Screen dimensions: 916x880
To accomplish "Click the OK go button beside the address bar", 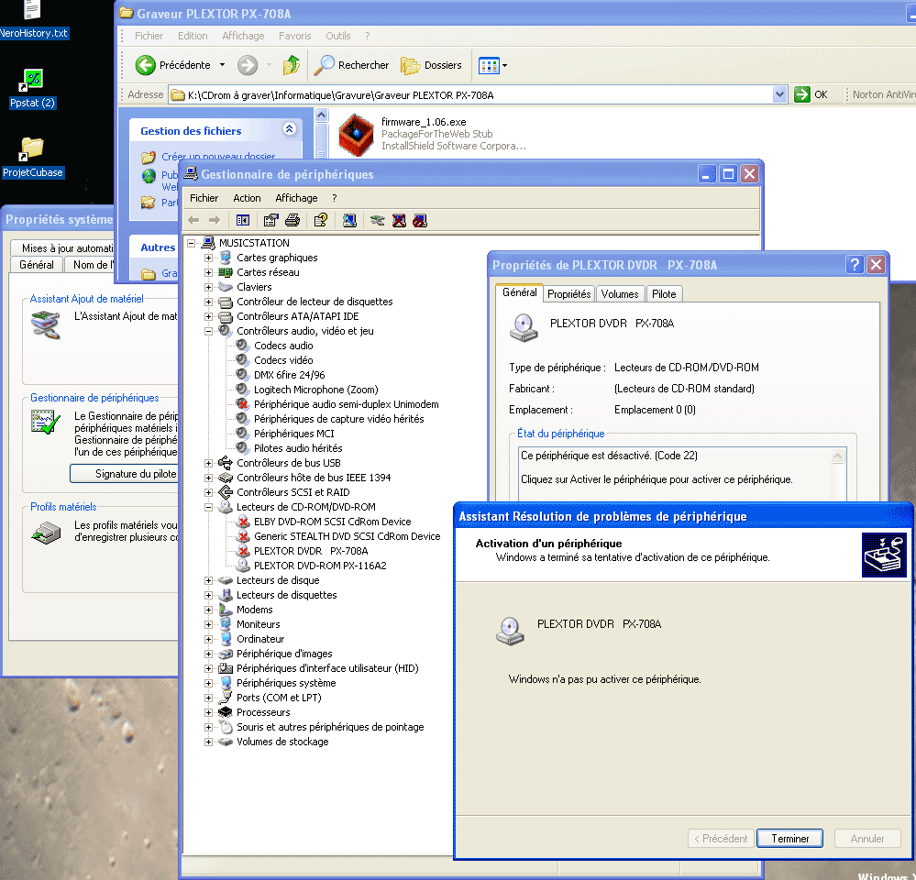I will pos(811,94).
